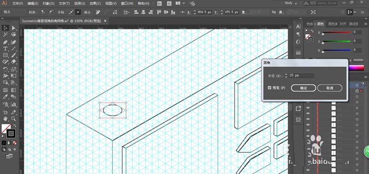Open the 文件(F) menu
This screenshot has height=174, width=369.
click(x=18, y=4)
